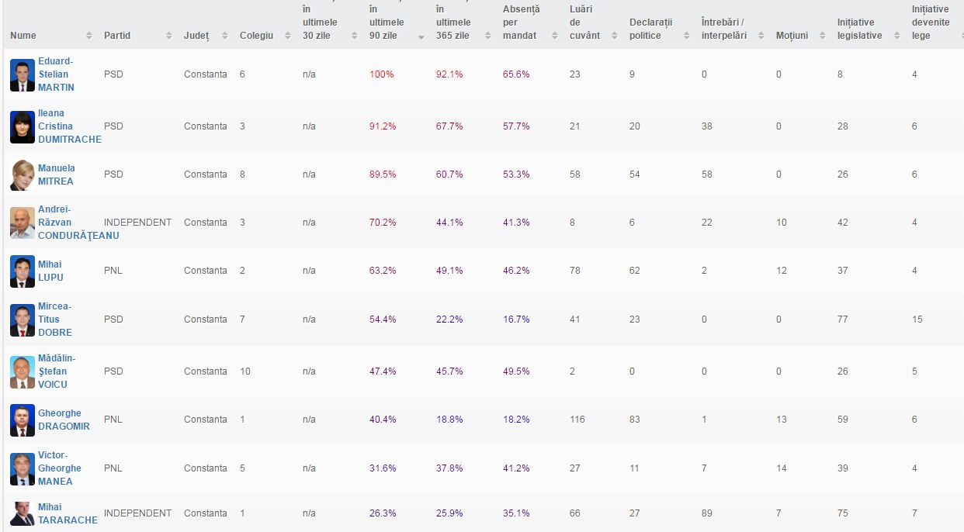Open Eduard-Stelian MARTIN profile link

56,74
